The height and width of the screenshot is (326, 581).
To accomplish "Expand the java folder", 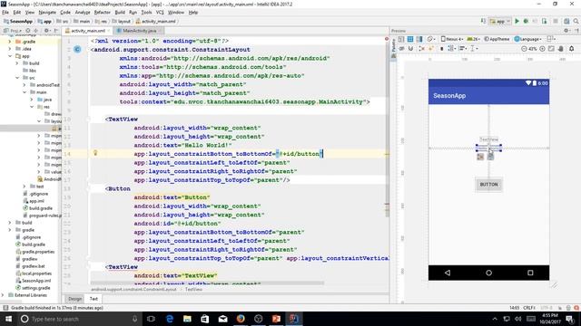I will click(32, 100).
